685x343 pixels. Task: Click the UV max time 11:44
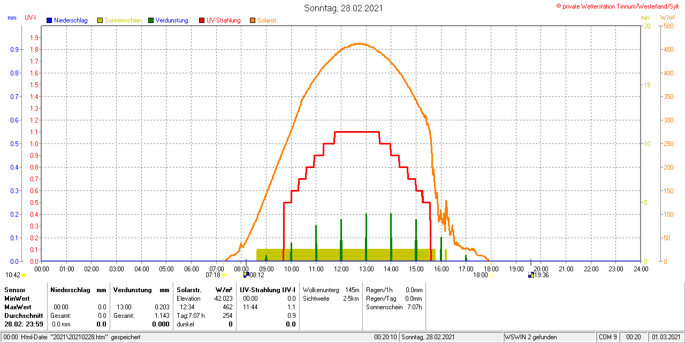coord(250,307)
